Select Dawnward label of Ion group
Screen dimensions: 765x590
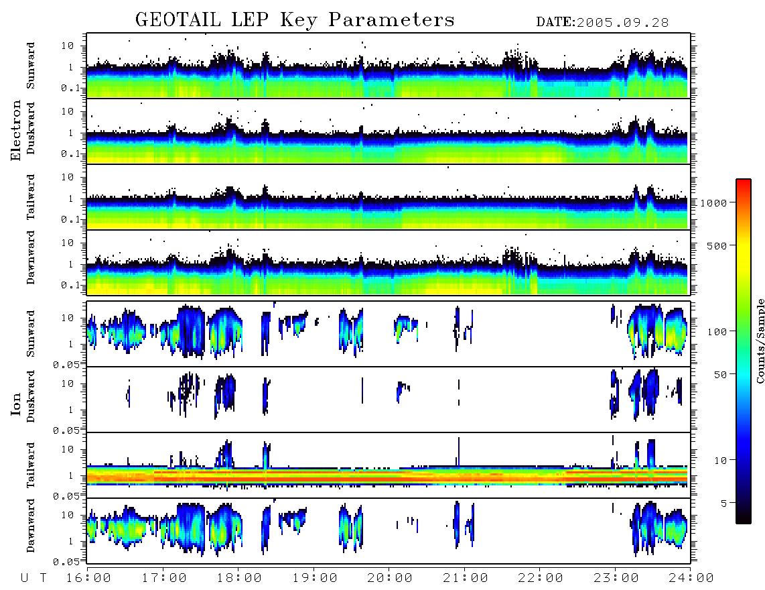click(x=31, y=526)
